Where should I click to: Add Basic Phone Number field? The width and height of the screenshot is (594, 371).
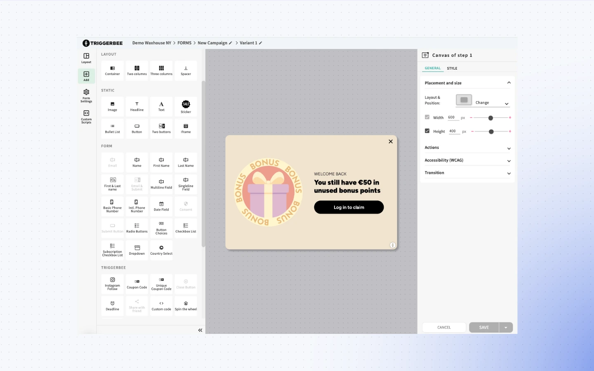click(x=112, y=207)
